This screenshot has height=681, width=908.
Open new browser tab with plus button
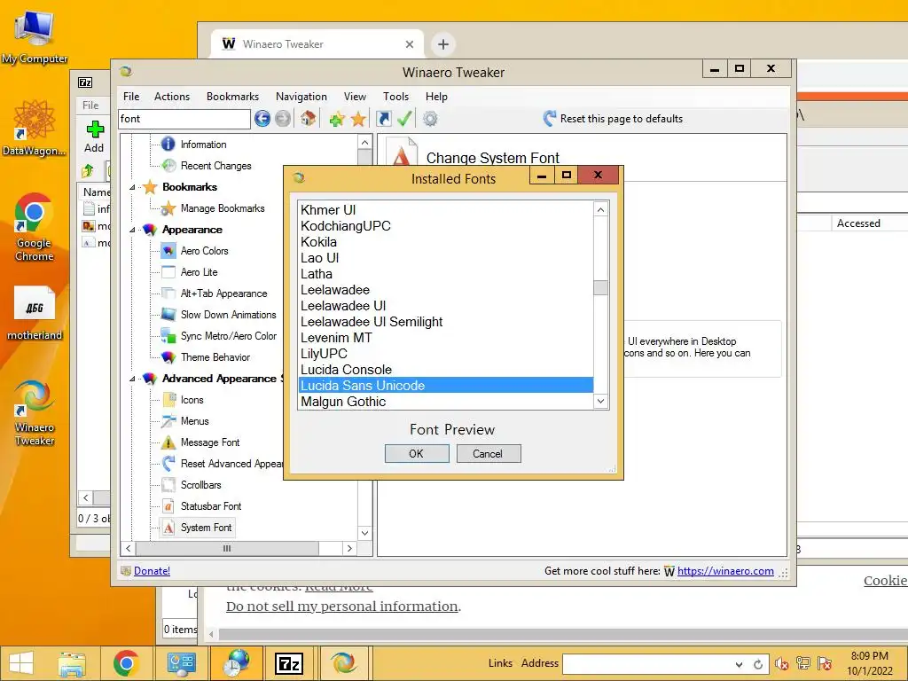[443, 44]
